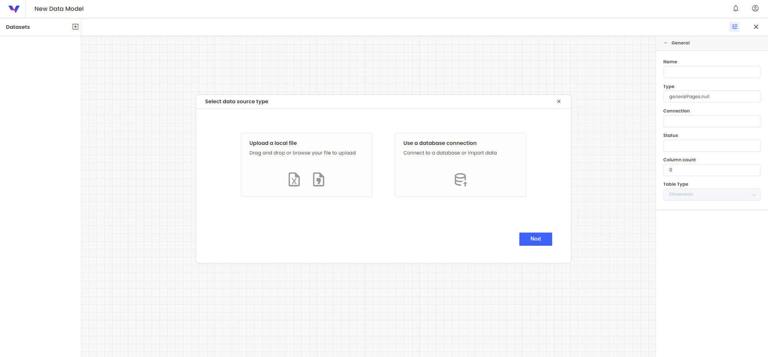
Task: Click the Type field showing generalPages.null
Action: click(712, 96)
